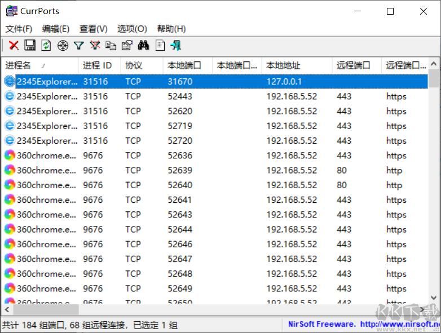Click the binoculars find icon

click(143, 46)
